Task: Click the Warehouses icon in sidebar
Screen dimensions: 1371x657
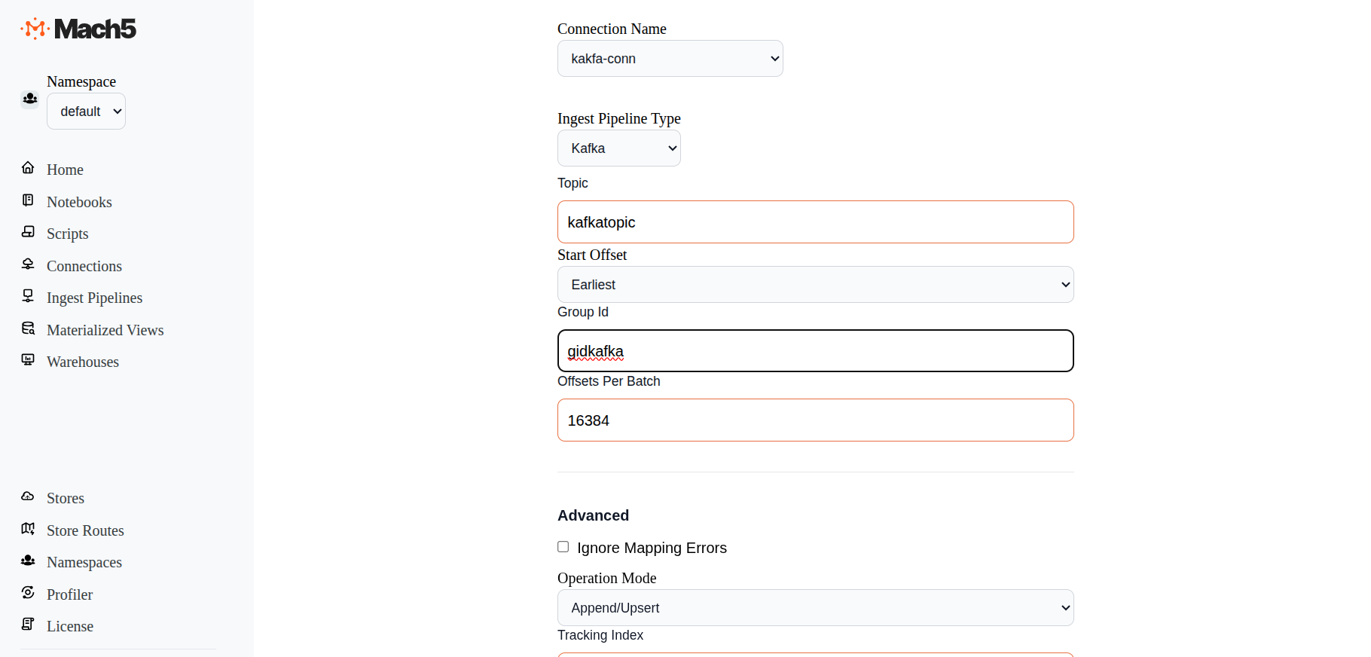Action: pyautogui.click(x=28, y=360)
